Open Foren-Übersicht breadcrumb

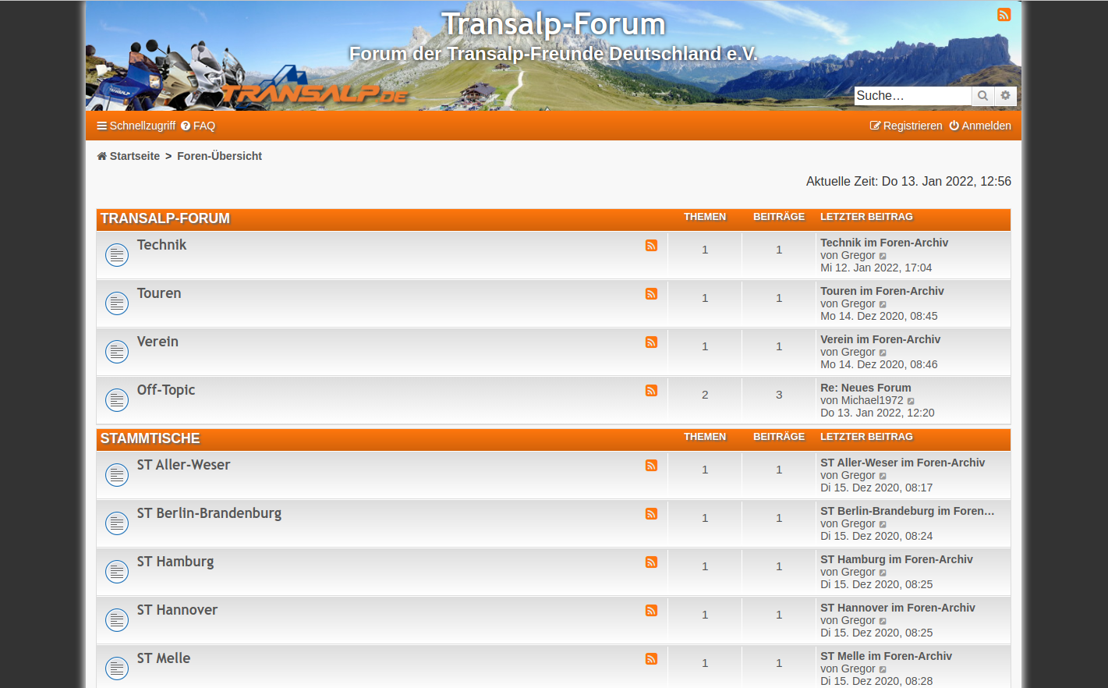(x=219, y=156)
